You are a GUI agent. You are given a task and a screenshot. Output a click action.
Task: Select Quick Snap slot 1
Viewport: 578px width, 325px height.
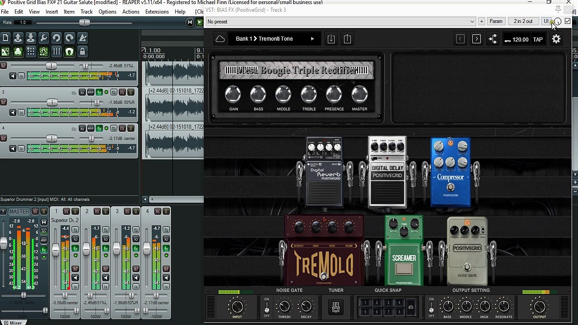click(365, 303)
